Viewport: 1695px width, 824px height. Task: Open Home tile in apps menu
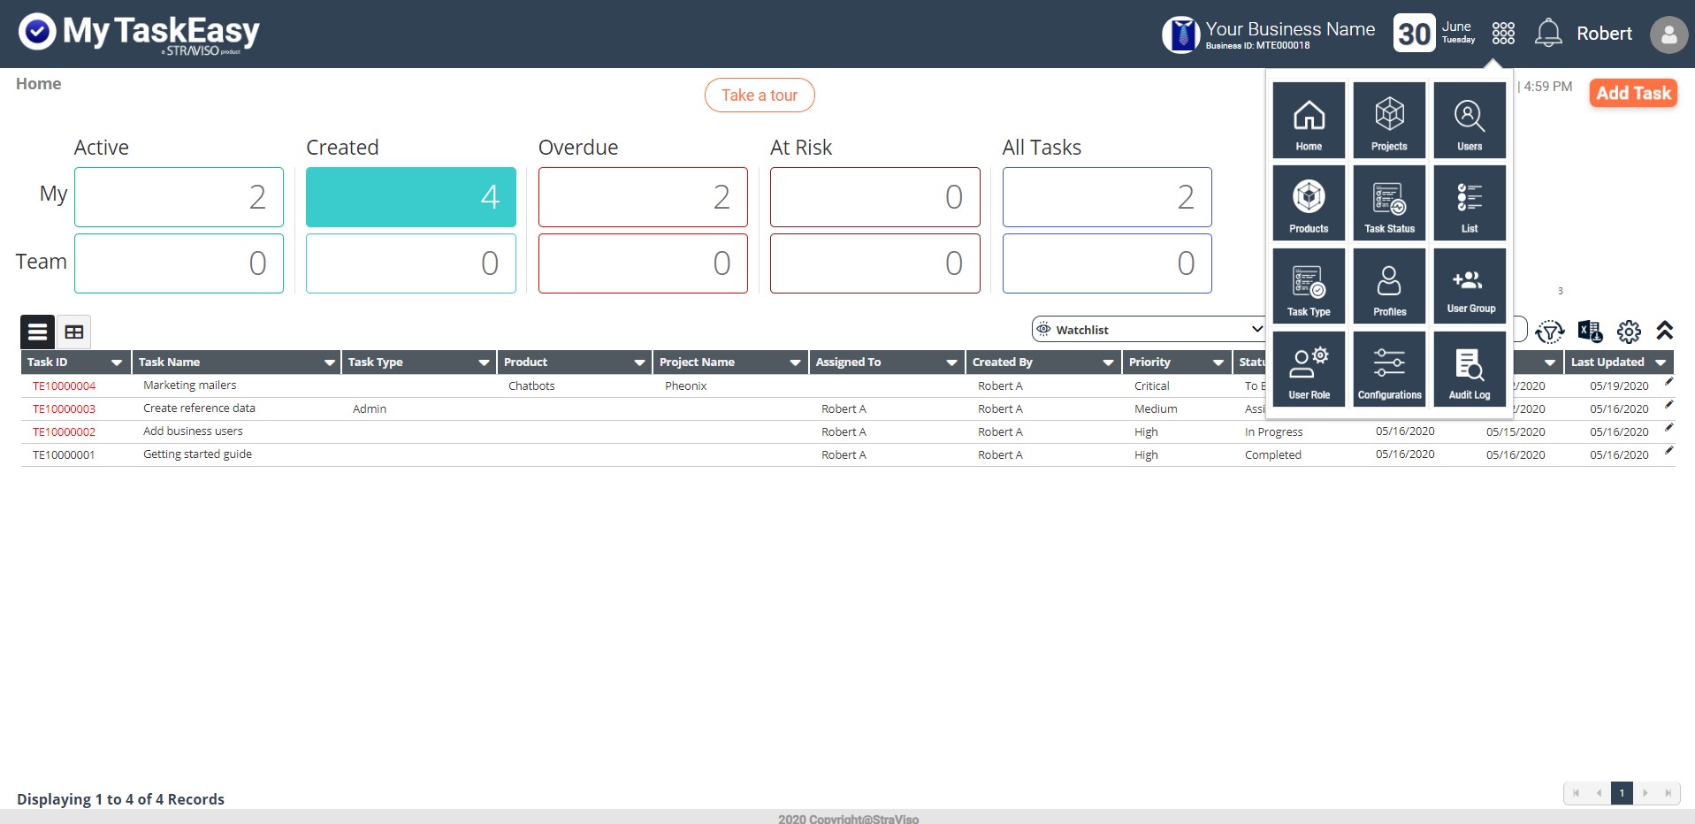tap(1309, 120)
